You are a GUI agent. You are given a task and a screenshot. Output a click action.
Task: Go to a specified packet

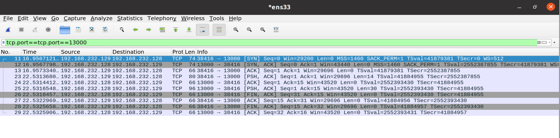coord(162,30)
